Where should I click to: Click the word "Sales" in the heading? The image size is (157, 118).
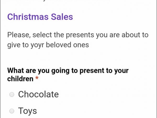click(x=63, y=17)
